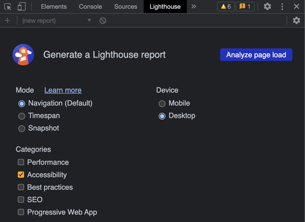The height and width of the screenshot is (222, 305).
Task: Open the three-dot customize DevTools menu
Action: tap(282, 7)
